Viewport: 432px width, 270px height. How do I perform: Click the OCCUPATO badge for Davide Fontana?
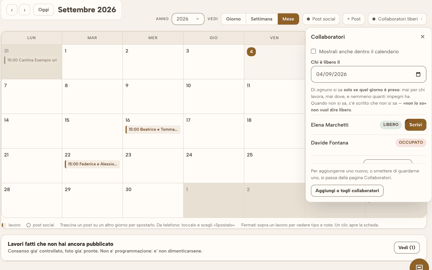(x=411, y=143)
